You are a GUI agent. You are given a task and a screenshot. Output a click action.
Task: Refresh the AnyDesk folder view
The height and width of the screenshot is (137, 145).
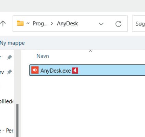(118, 24)
